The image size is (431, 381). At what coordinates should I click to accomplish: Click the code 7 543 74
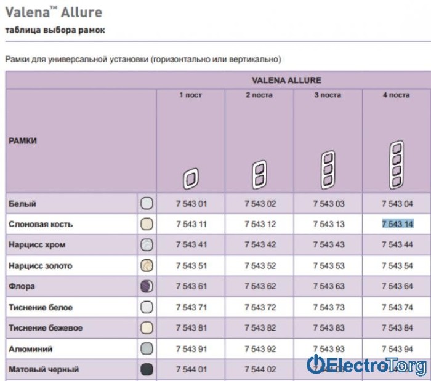coord(398,307)
